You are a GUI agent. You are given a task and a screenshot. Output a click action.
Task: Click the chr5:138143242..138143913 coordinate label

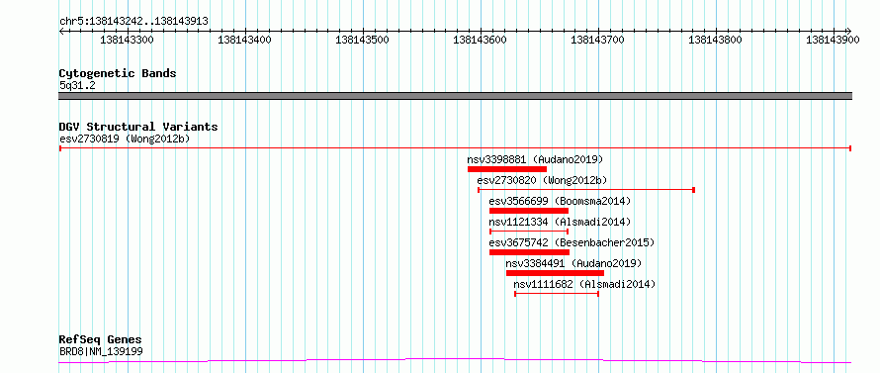[133, 22]
